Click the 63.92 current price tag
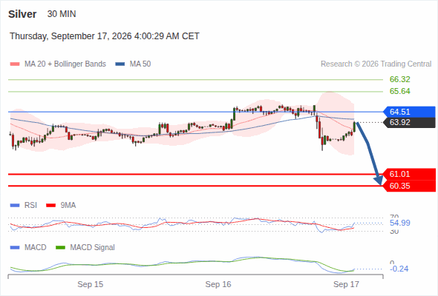 click(409, 123)
